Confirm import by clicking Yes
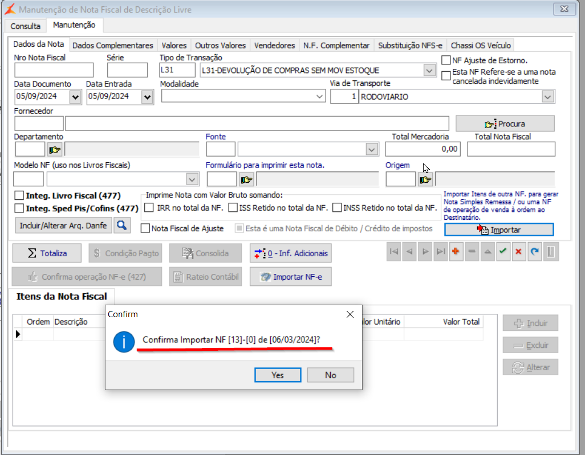 [278, 375]
